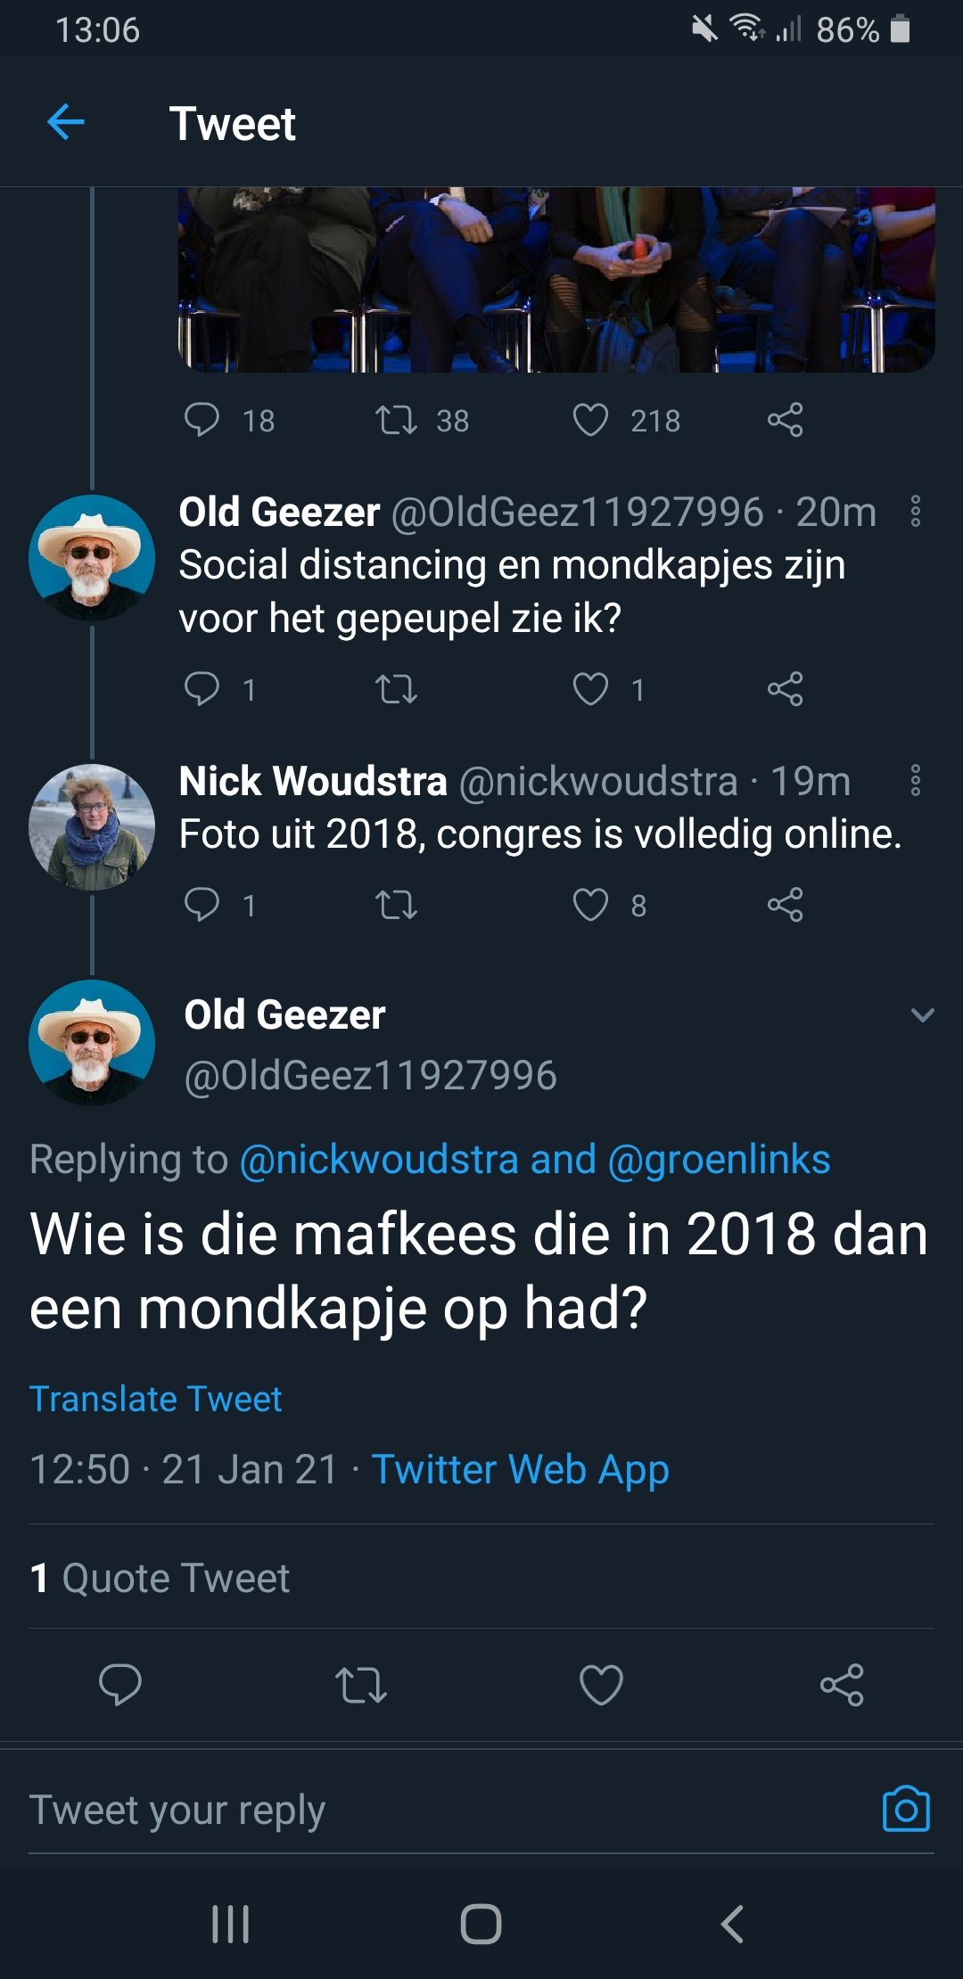
Task: Share the main Old Geezer tweet
Action: [x=842, y=1684]
